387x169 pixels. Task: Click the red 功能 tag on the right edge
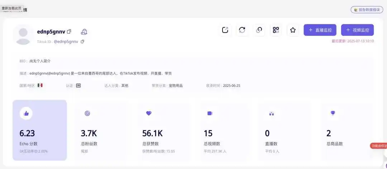click(378, 146)
